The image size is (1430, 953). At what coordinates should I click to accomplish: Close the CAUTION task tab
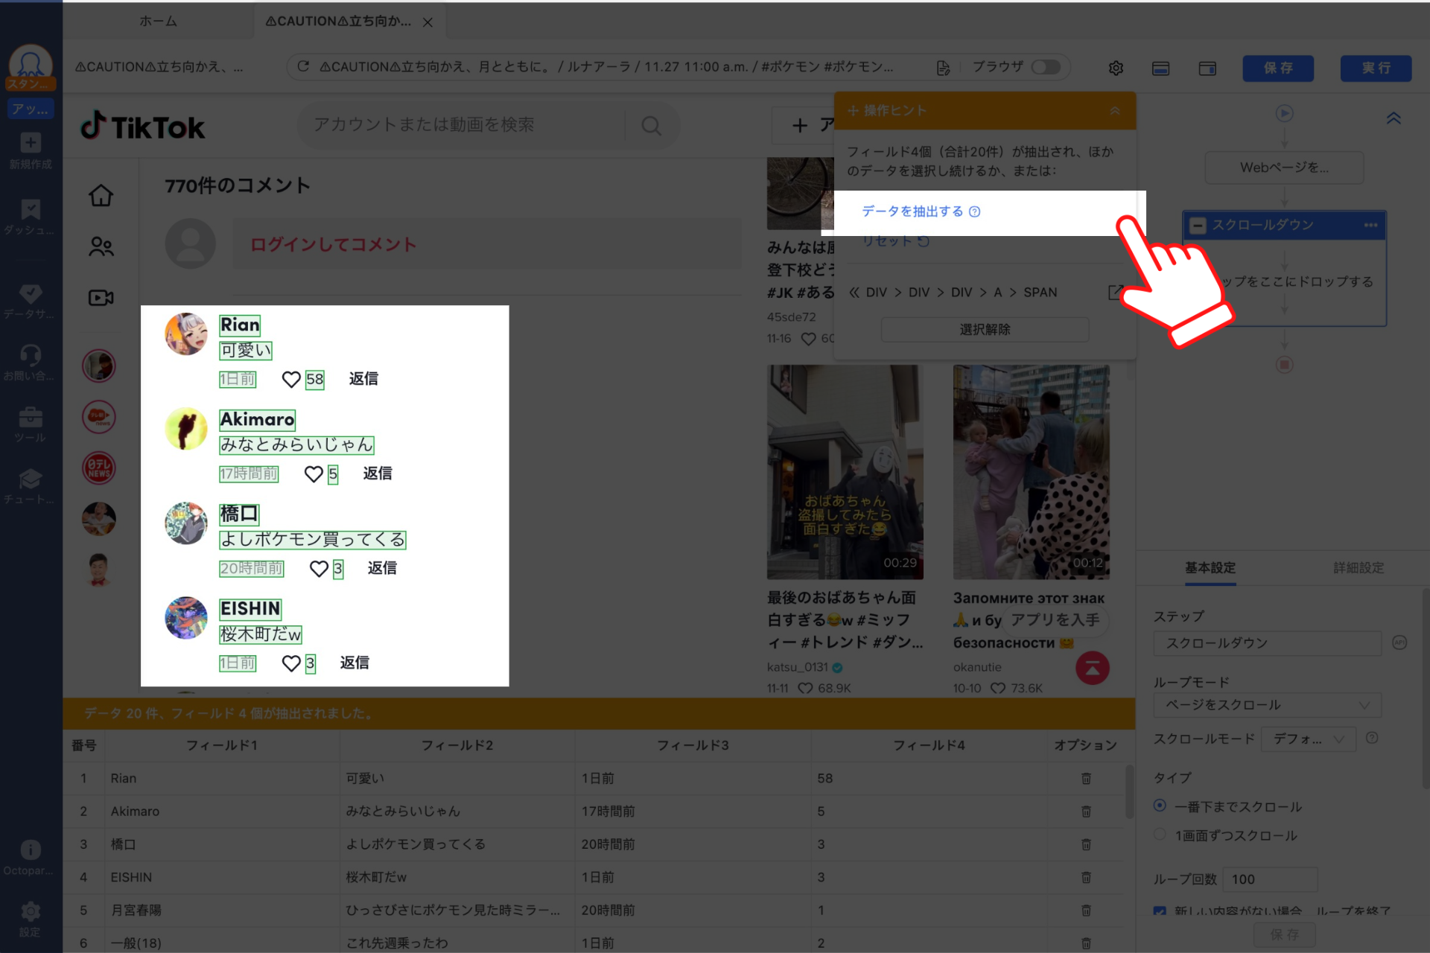coord(428,22)
